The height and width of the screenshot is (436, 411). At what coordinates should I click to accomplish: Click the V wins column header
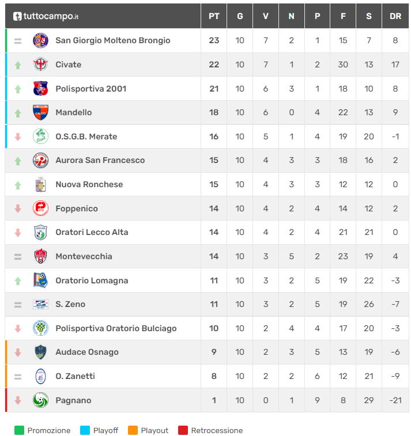tap(266, 16)
